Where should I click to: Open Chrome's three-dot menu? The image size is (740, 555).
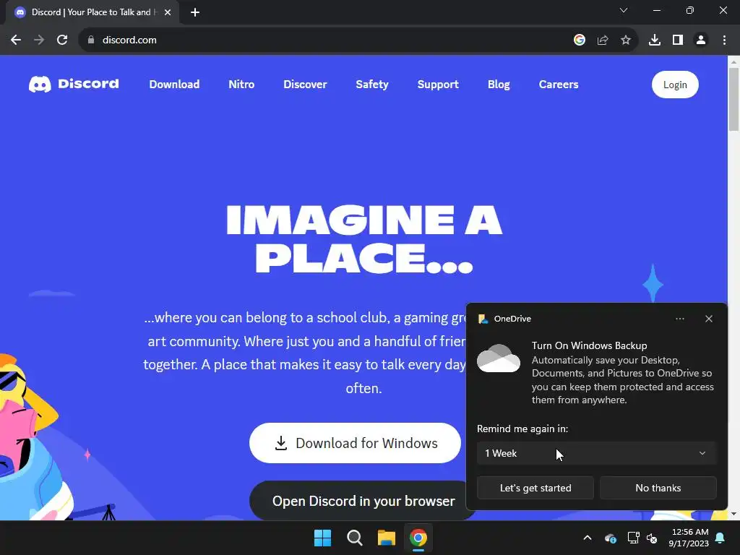(724, 40)
